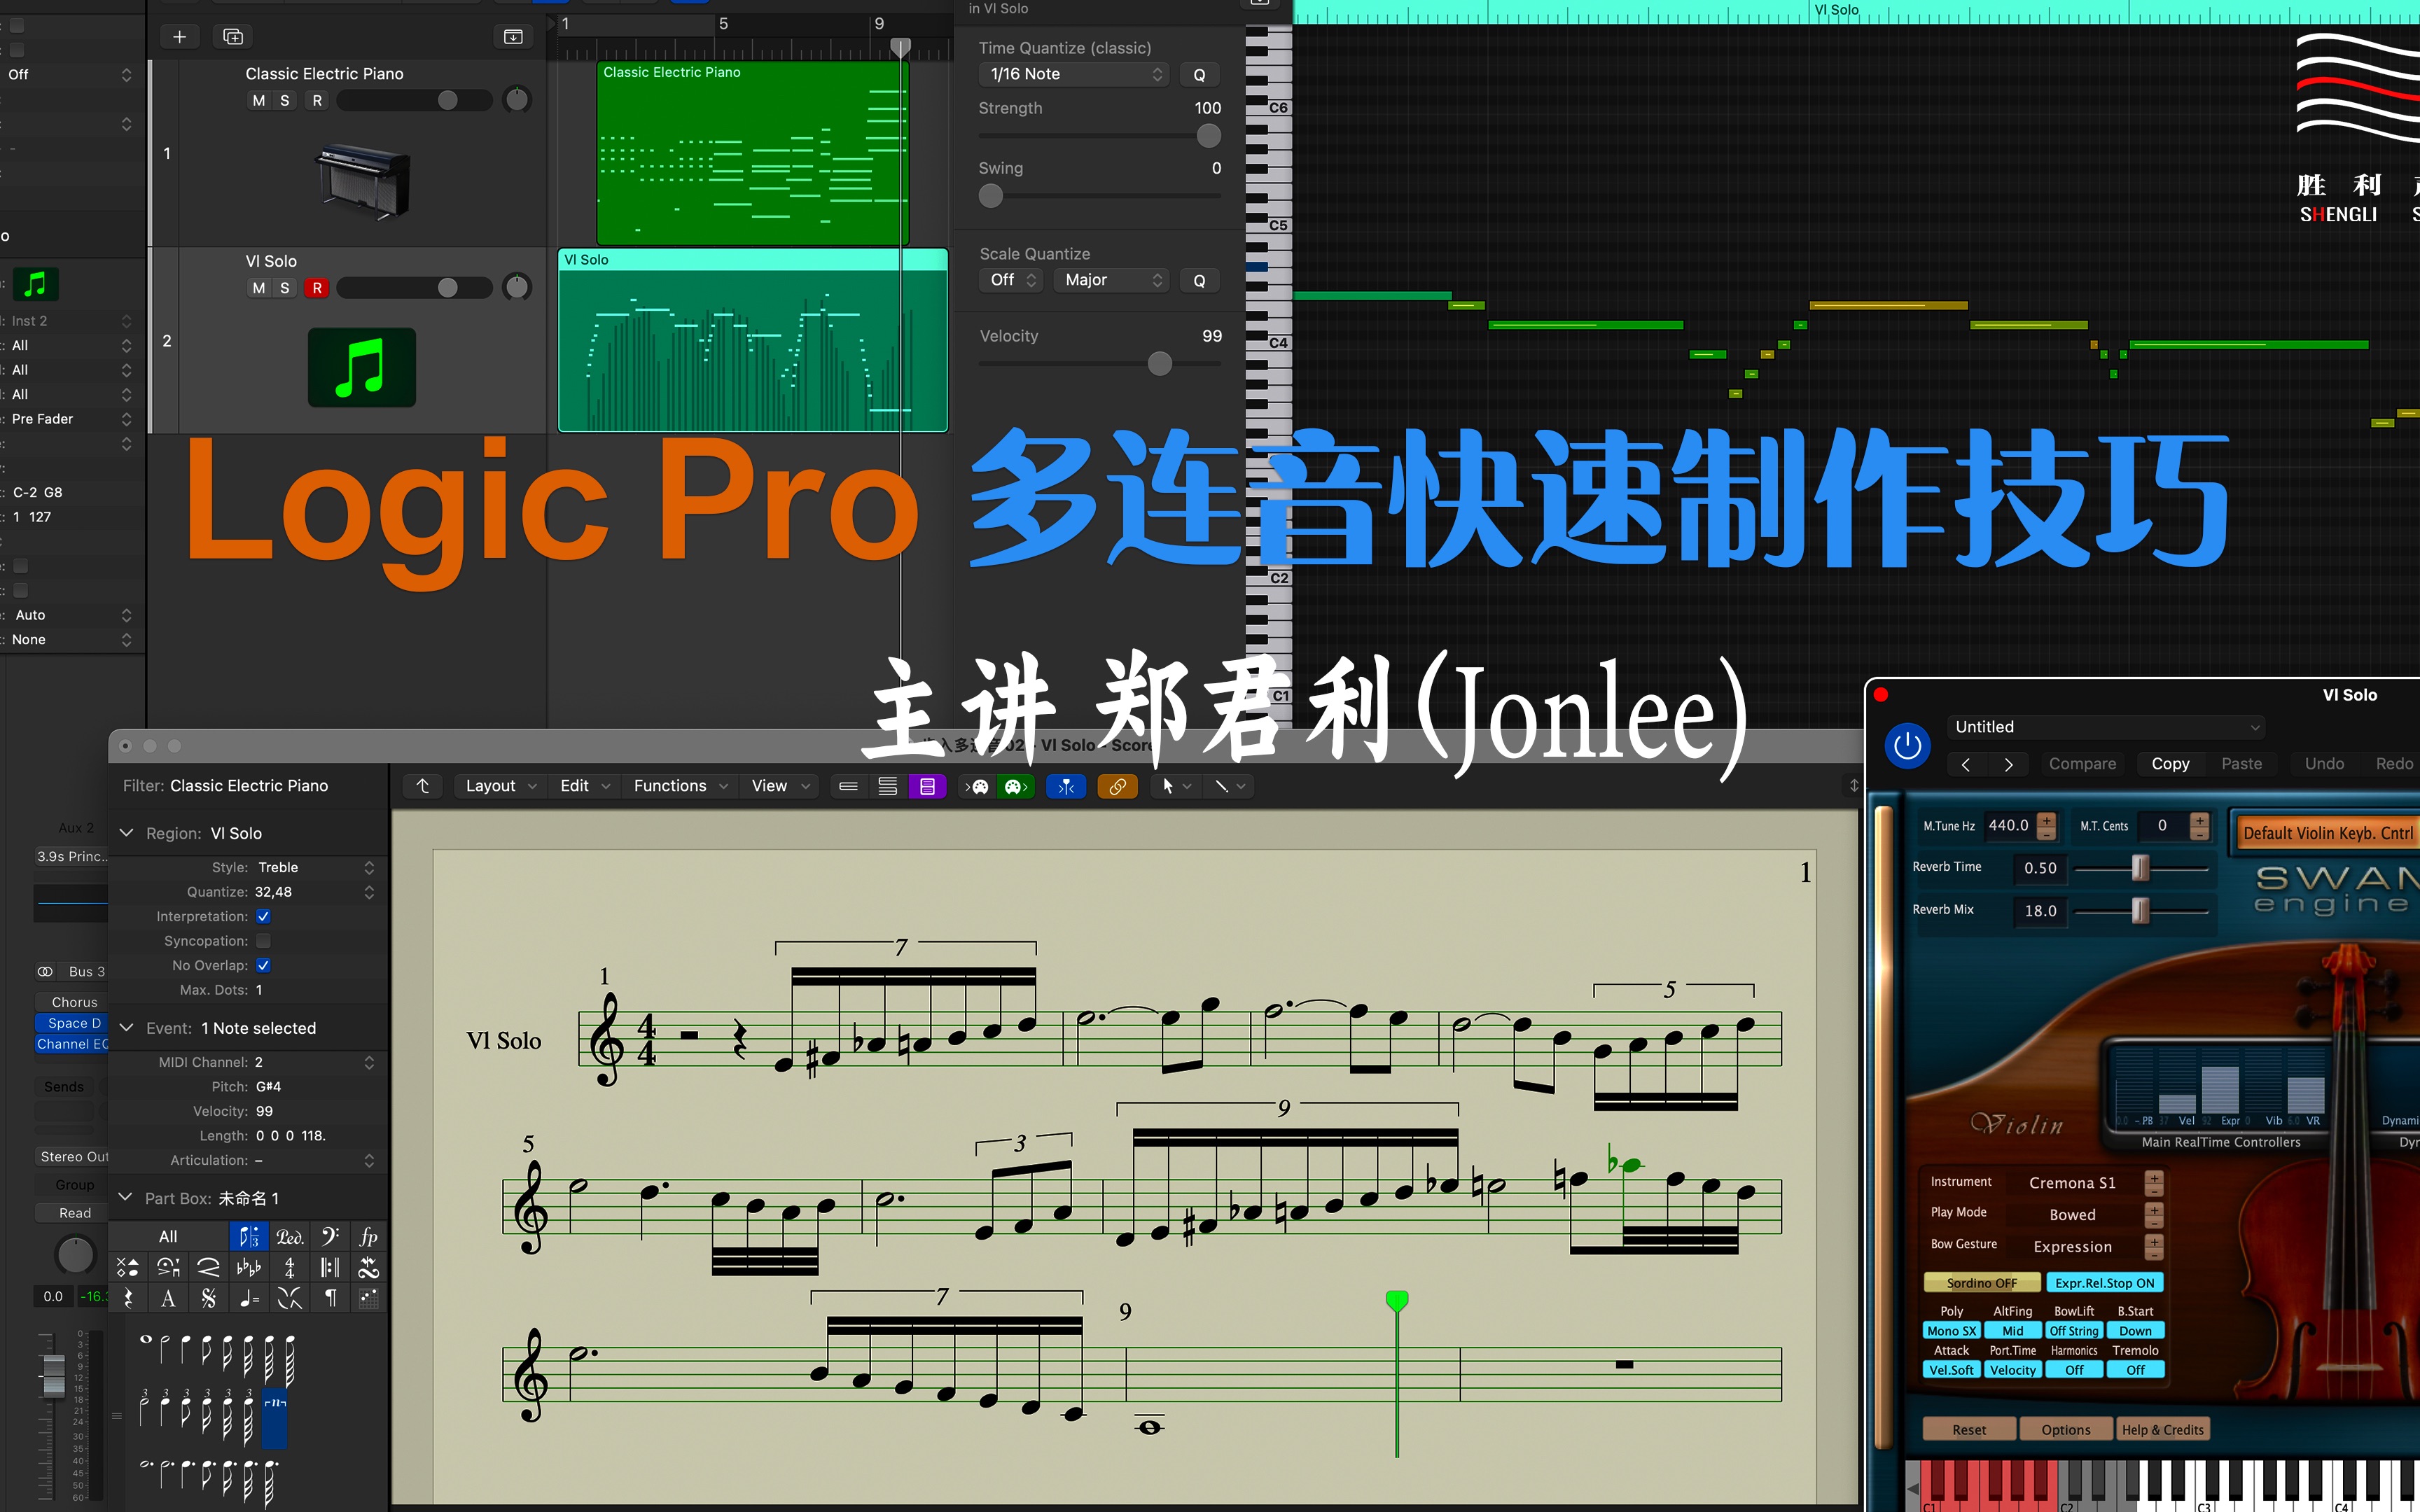
Task: Select repeat barline icon in Part Box
Action: coord(330,1268)
